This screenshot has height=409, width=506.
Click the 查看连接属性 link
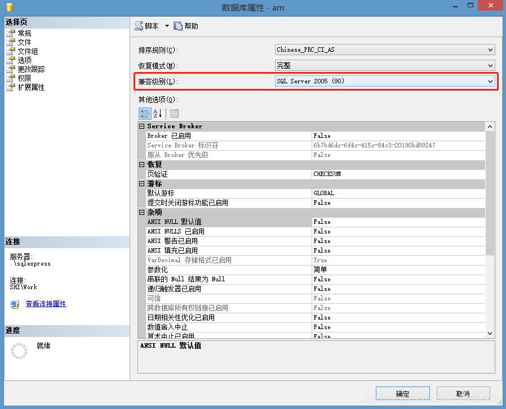point(46,304)
